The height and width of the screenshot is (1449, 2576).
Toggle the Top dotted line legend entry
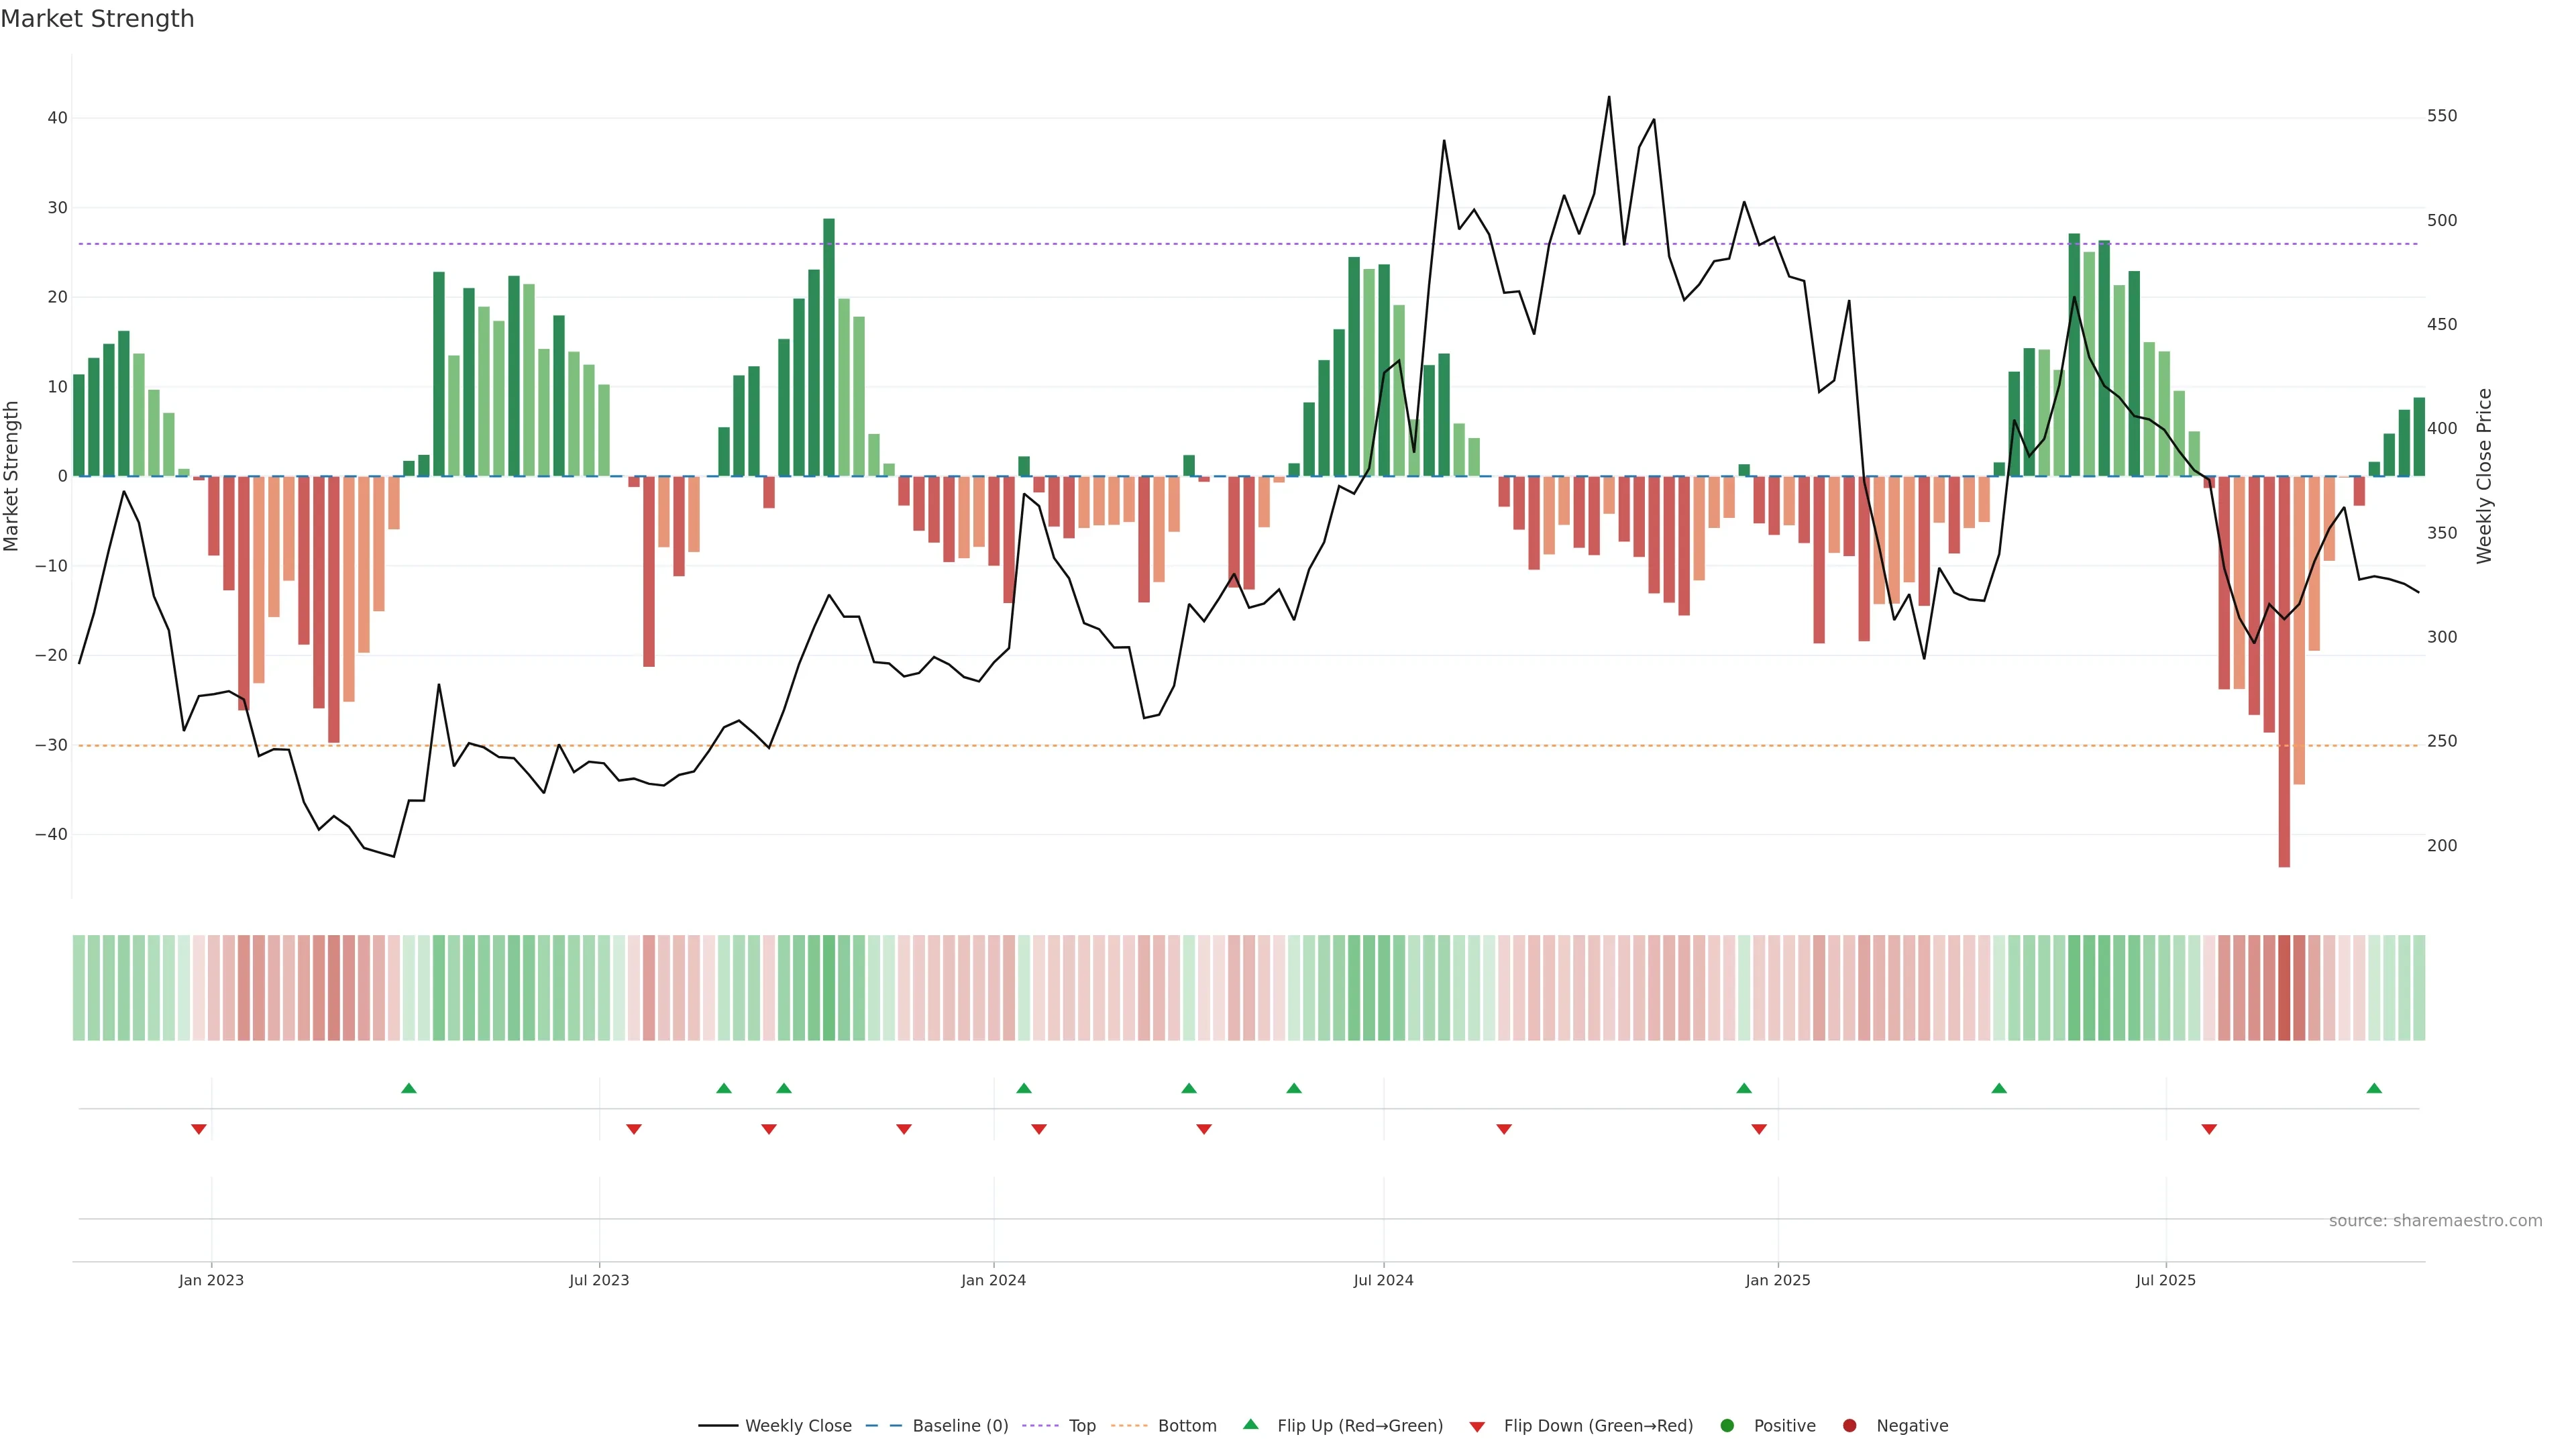1082,1426
